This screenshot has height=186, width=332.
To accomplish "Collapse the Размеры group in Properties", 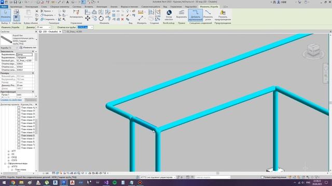I will coord(33,73).
